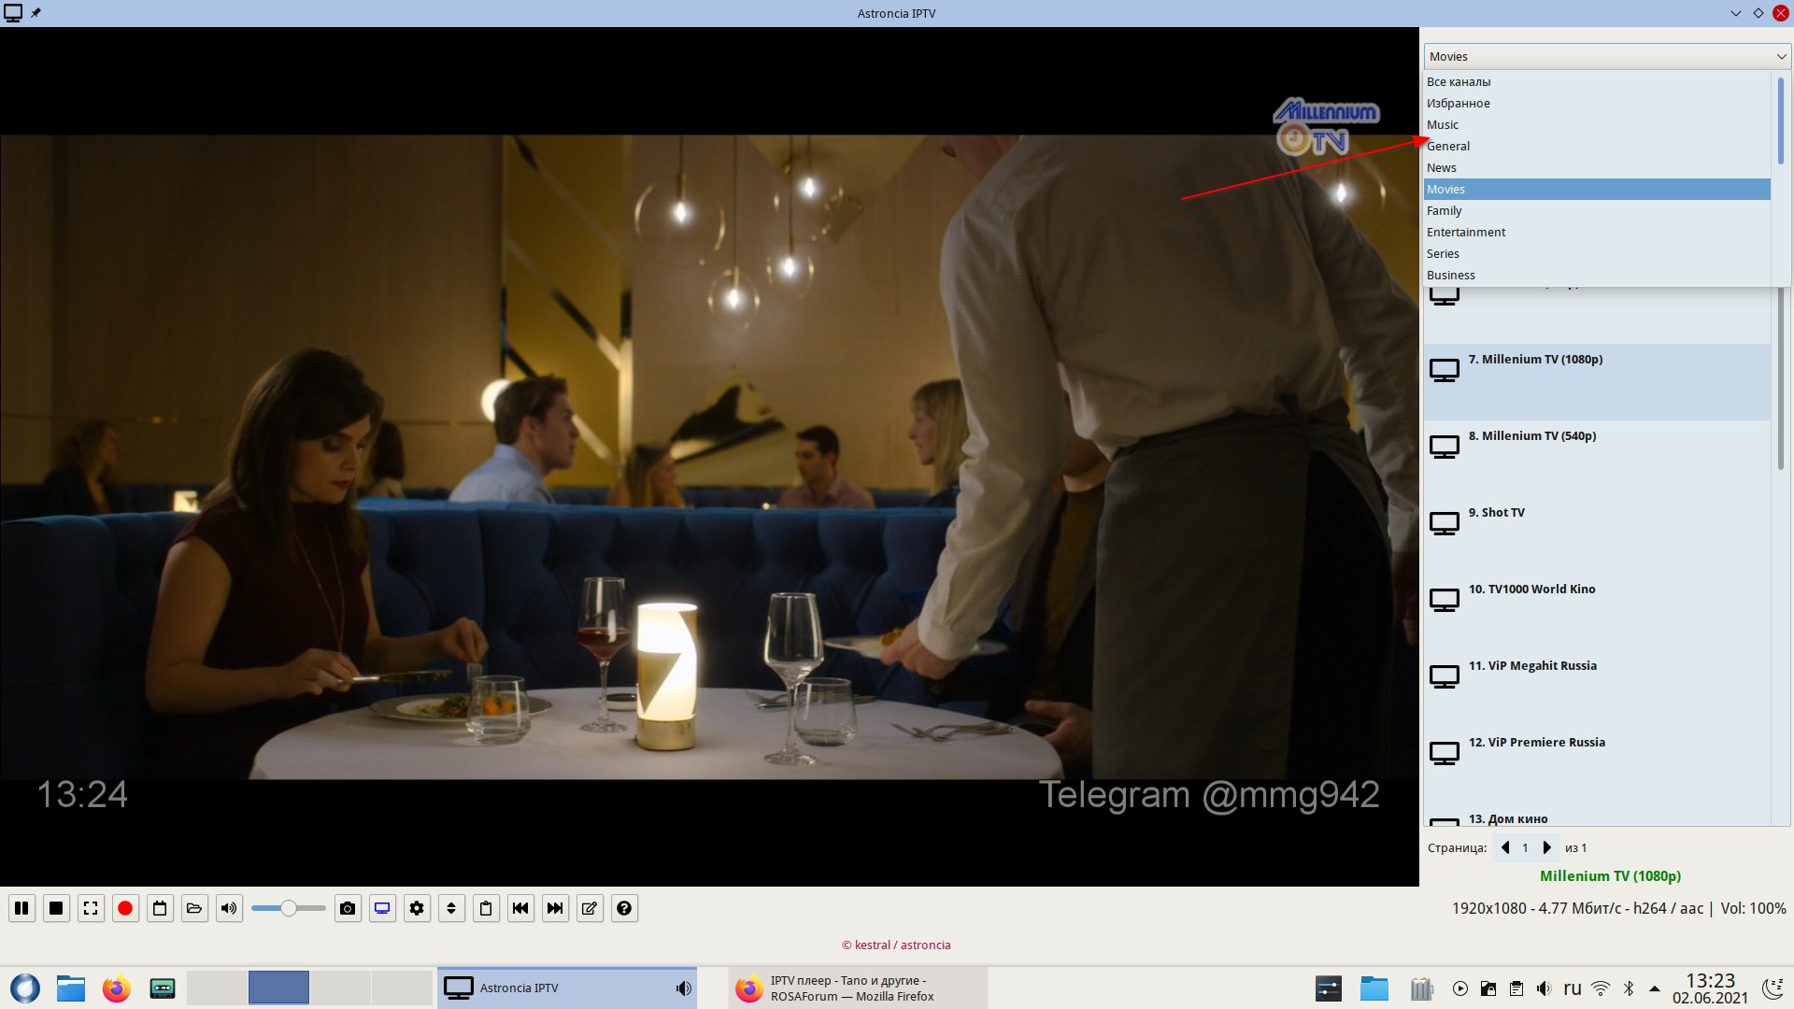Mute the volume speaker button
The width and height of the screenshot is (1794, 1009).
pyautogui.click(x=229, y=908)
